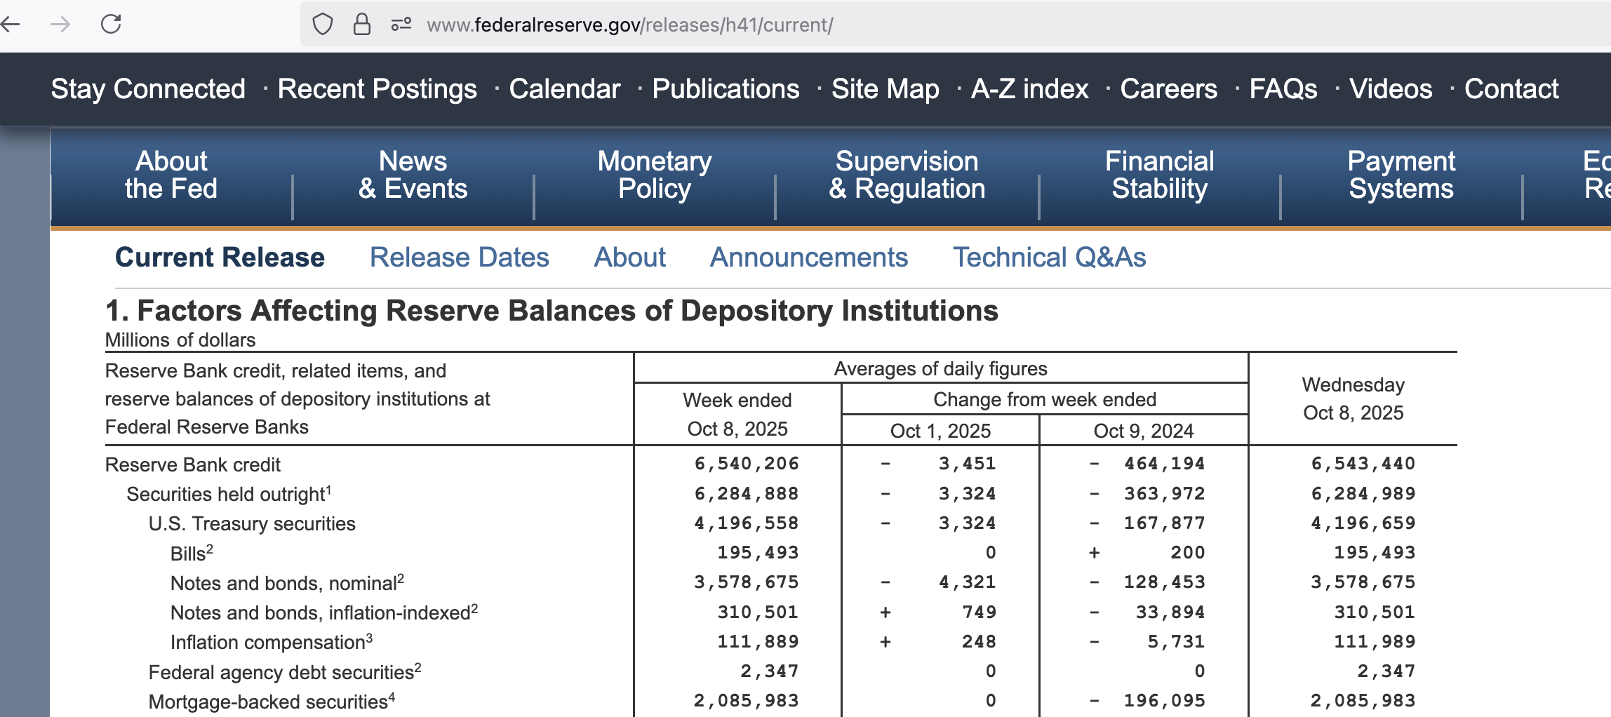Open the Careers page
Viewport: 1611px width, 717px height.
pyautogui.click(x=1169, y=89)
